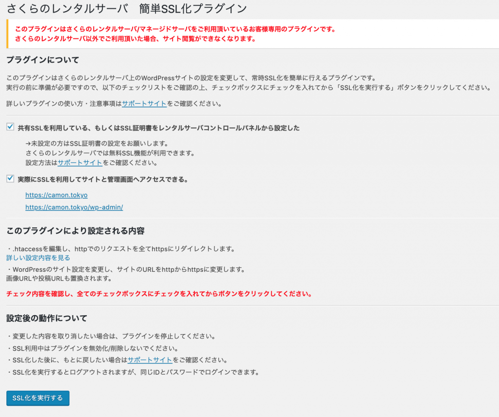This screenshot has width=499, height=417.
Task: Open サポートサイト link in plugin usage notes
Action: pos(144,103)
